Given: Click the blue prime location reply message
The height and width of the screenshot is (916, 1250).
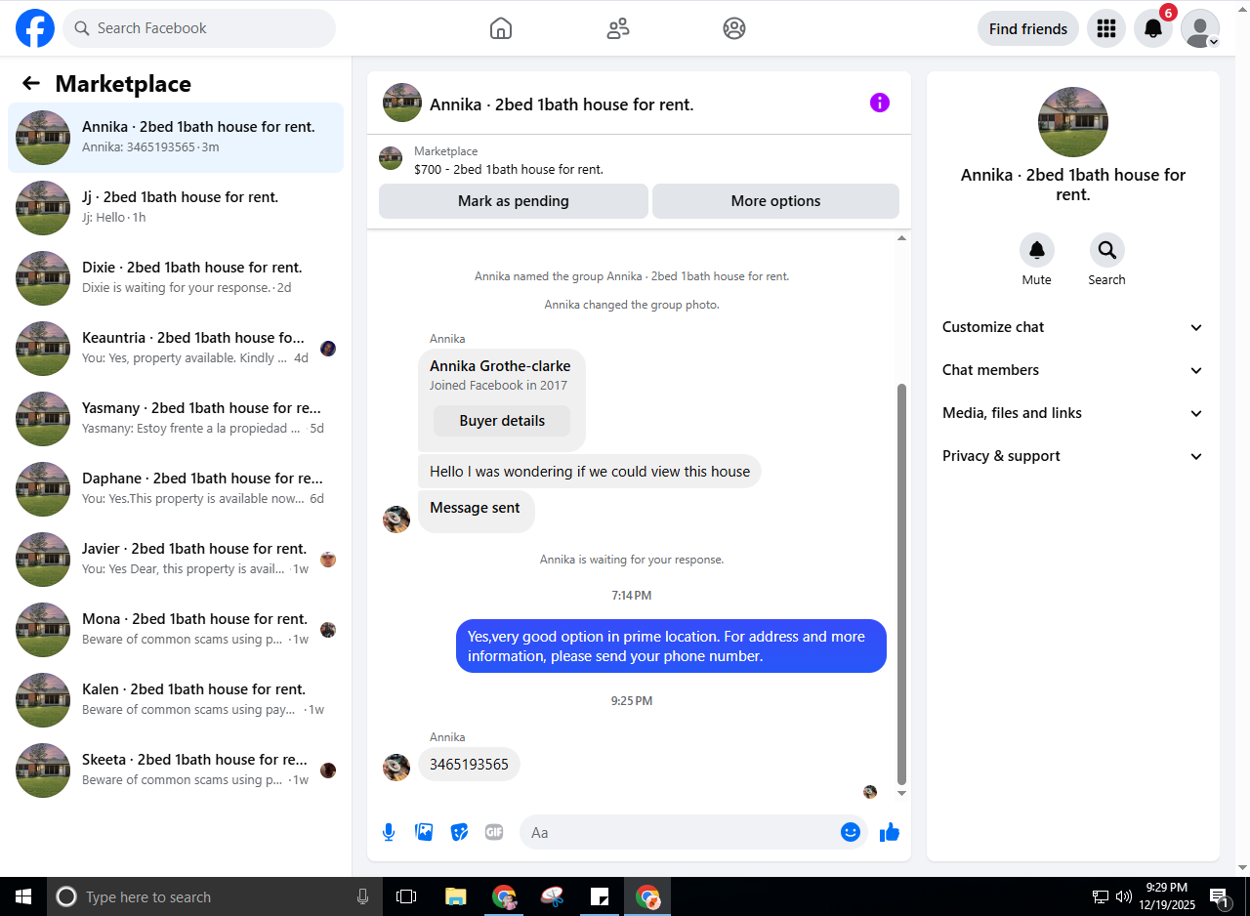Looking at the screenshot, I should [671, 646].
